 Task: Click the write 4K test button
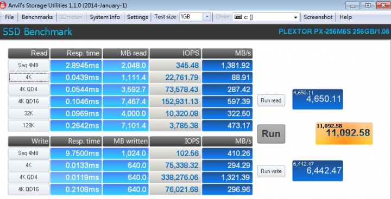click(x=28, y=165)
